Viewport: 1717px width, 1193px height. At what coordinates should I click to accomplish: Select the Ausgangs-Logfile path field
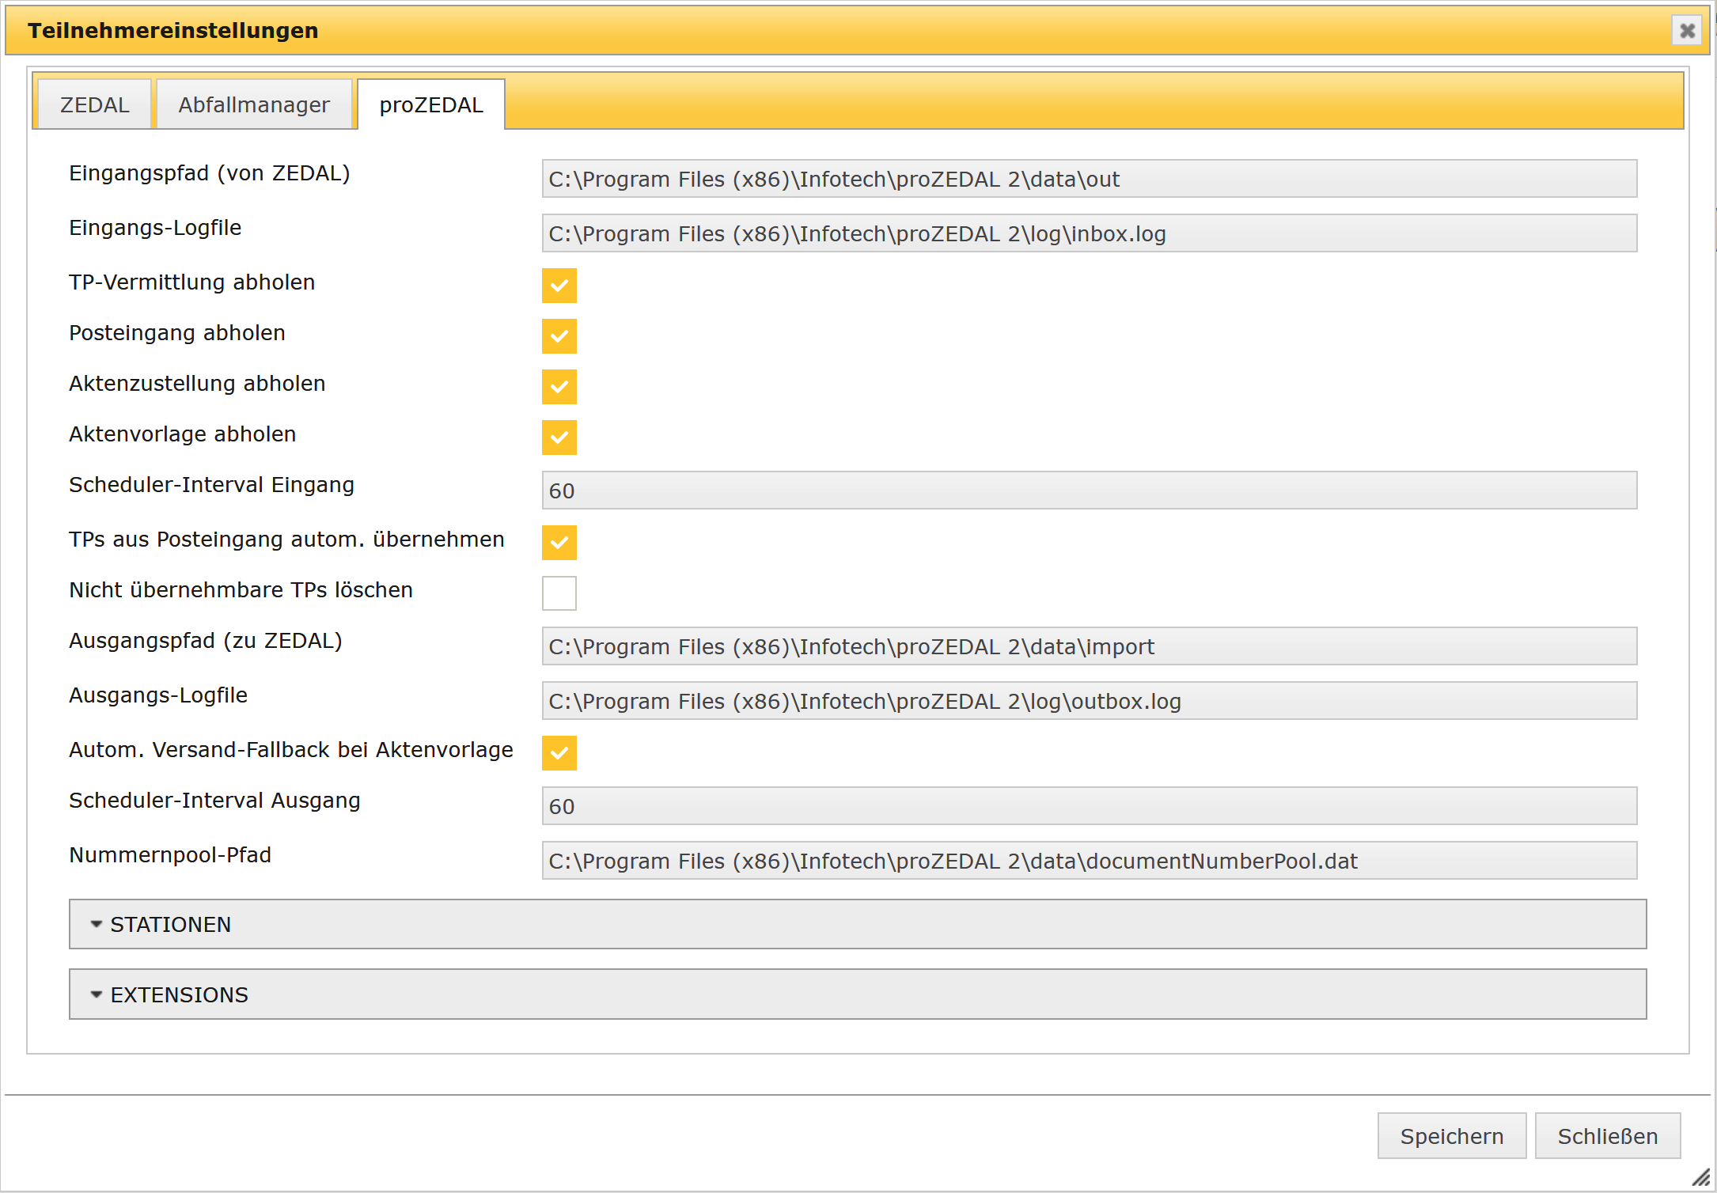point(1089,701)
